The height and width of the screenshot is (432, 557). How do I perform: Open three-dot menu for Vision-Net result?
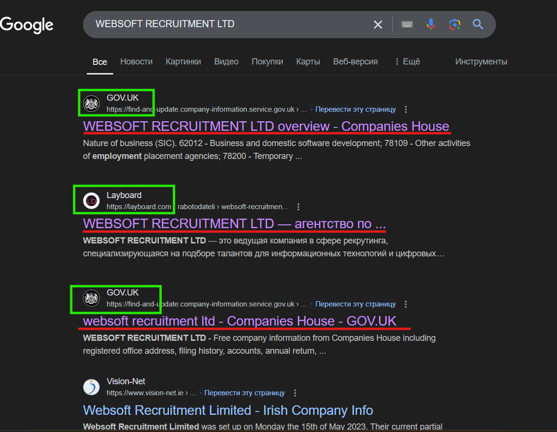tap(295, 393)
